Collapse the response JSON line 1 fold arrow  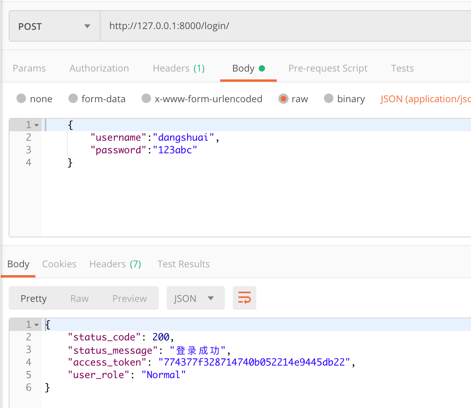pos(37,325)
